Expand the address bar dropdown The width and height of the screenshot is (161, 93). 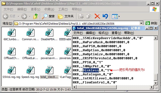(141, 23)
